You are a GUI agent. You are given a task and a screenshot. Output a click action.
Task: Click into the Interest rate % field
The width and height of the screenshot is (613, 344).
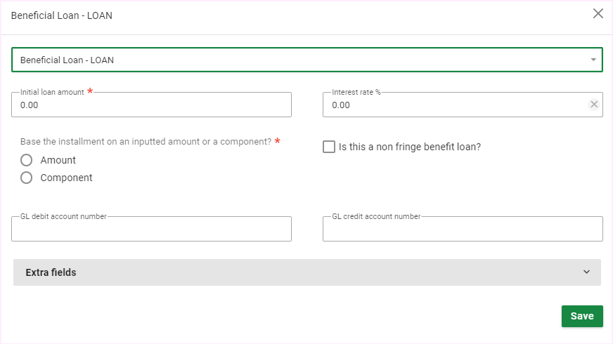[453, 105]
